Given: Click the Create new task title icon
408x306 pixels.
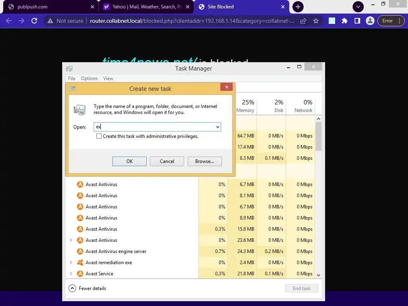Looking at the screenshot, I should (73, 88).
